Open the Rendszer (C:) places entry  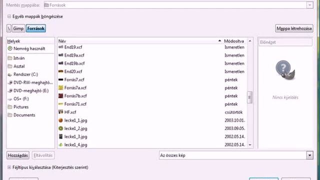(x=30, y=74)
